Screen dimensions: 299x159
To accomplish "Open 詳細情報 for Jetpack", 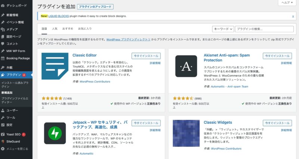I will 155,130.
